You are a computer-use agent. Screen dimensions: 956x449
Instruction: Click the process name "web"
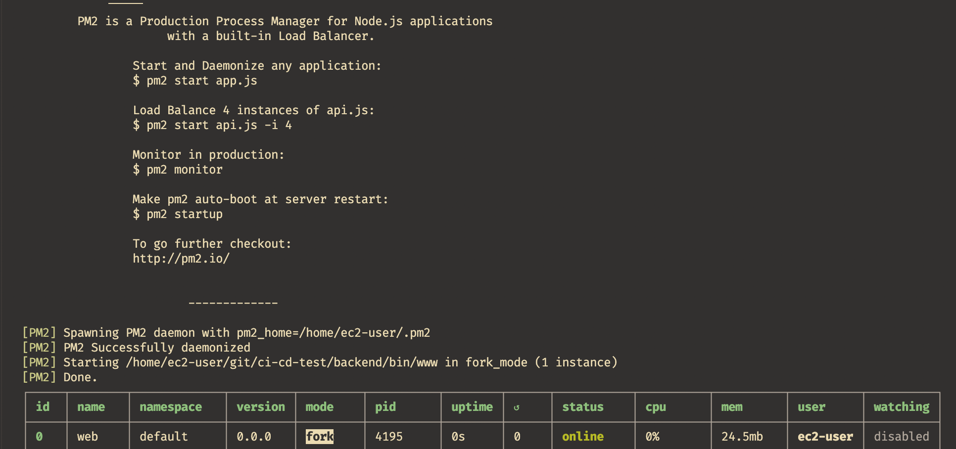[x=88, y=437]
